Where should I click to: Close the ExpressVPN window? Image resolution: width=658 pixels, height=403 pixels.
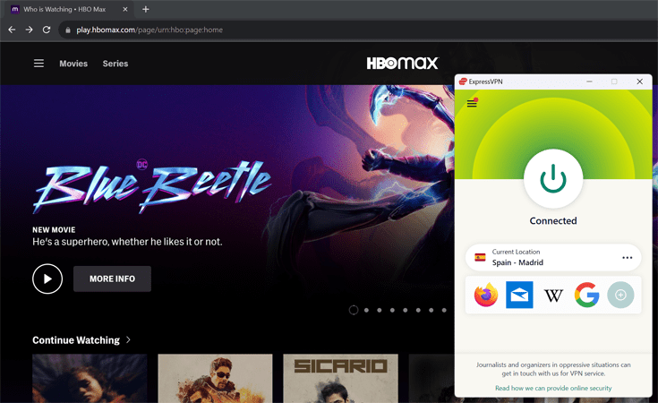(x=639, y=81)
